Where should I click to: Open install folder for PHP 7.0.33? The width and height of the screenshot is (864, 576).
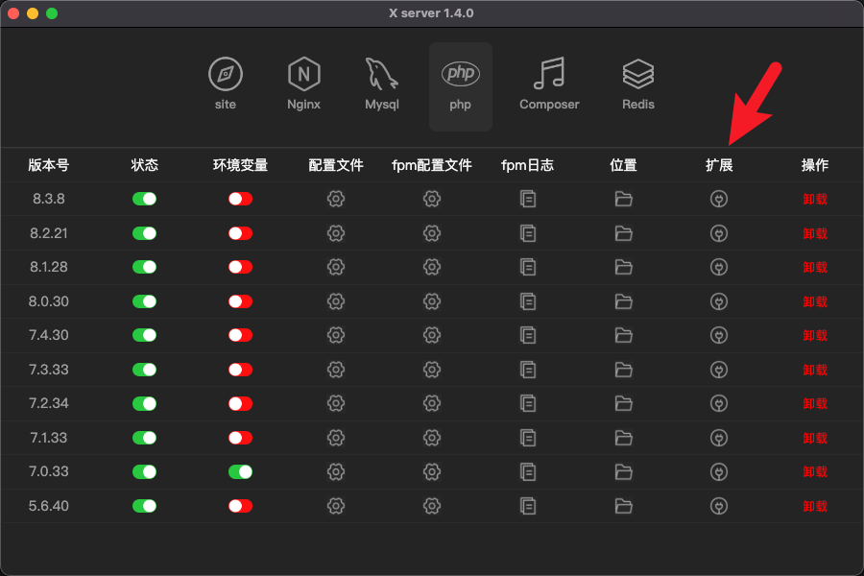tap(623, 471)
